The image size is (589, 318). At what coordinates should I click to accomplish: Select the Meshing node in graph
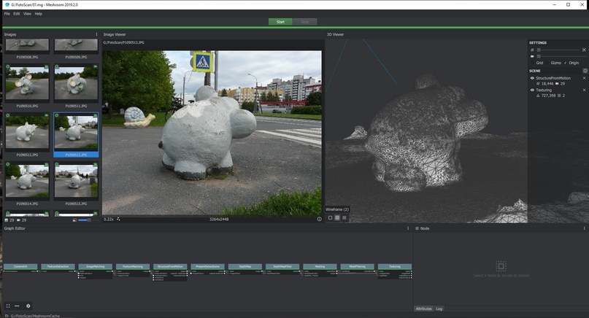point(320,267)
